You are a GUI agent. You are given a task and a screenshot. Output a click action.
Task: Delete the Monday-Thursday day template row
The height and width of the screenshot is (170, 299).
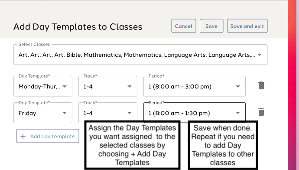coord(261,85)
